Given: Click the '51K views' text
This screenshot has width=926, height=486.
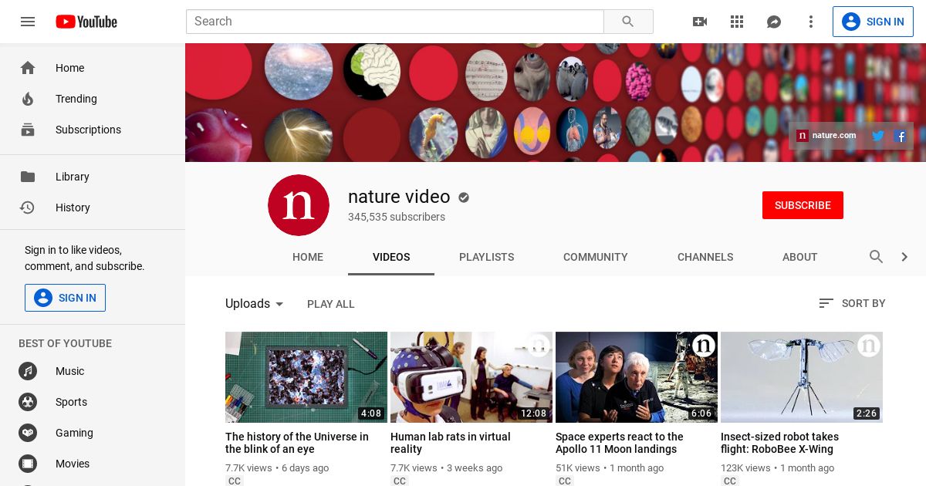Looking at the screenshot, I should pos(578,467).
